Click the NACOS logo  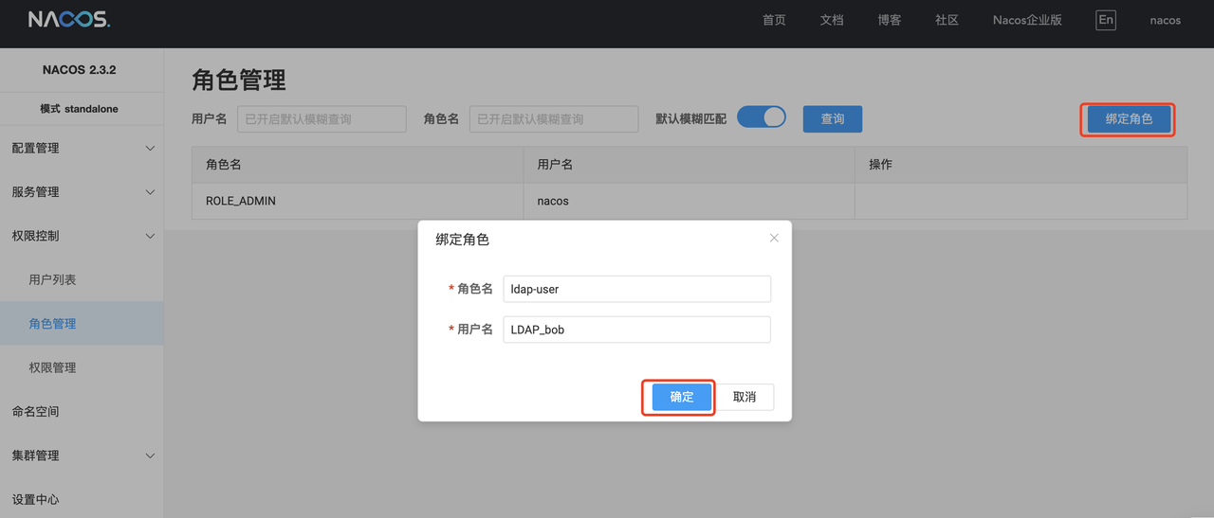pyautogui.click(x=69, y=20)
